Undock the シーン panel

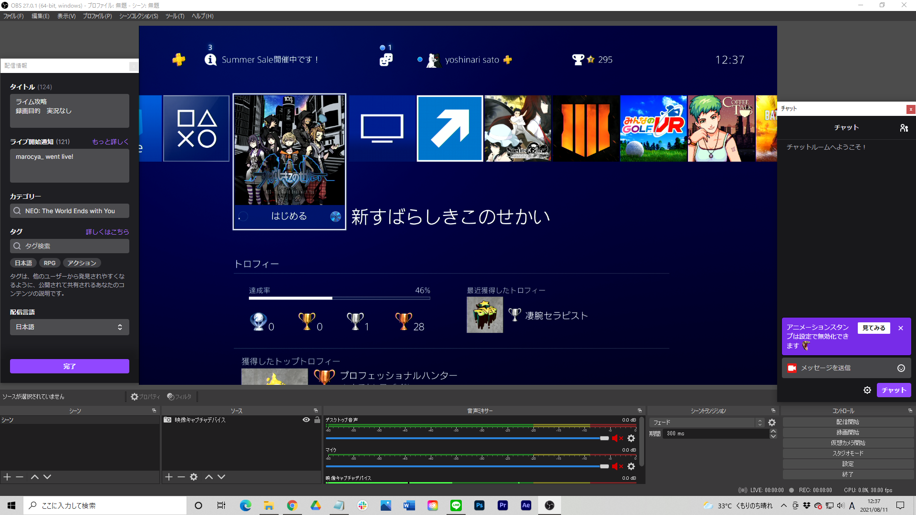click(x=154, y=411)
